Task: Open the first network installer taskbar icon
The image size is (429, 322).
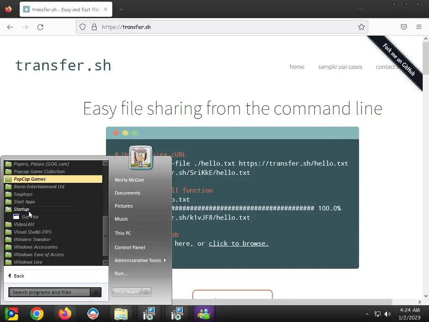Action: pos(149,314)
